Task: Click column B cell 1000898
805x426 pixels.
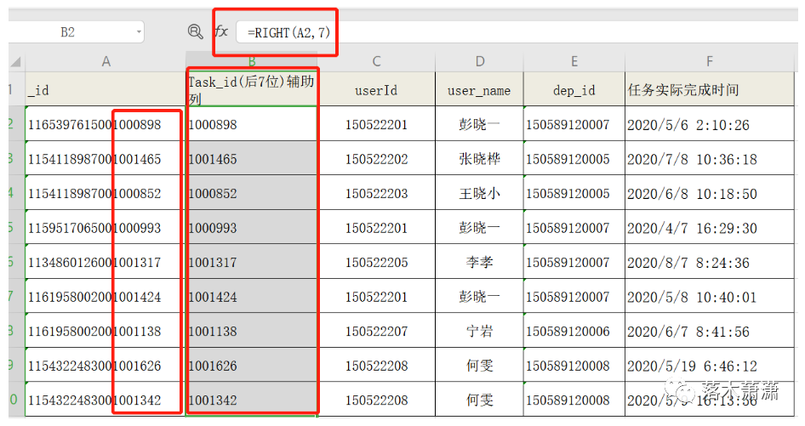Action: click(x=252, y=124)
